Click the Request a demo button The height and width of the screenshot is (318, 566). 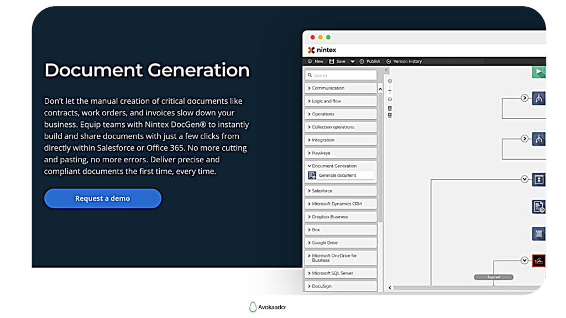(102, 198)
